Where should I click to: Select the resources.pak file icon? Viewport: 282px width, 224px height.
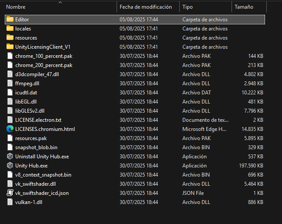pos(10,138)
